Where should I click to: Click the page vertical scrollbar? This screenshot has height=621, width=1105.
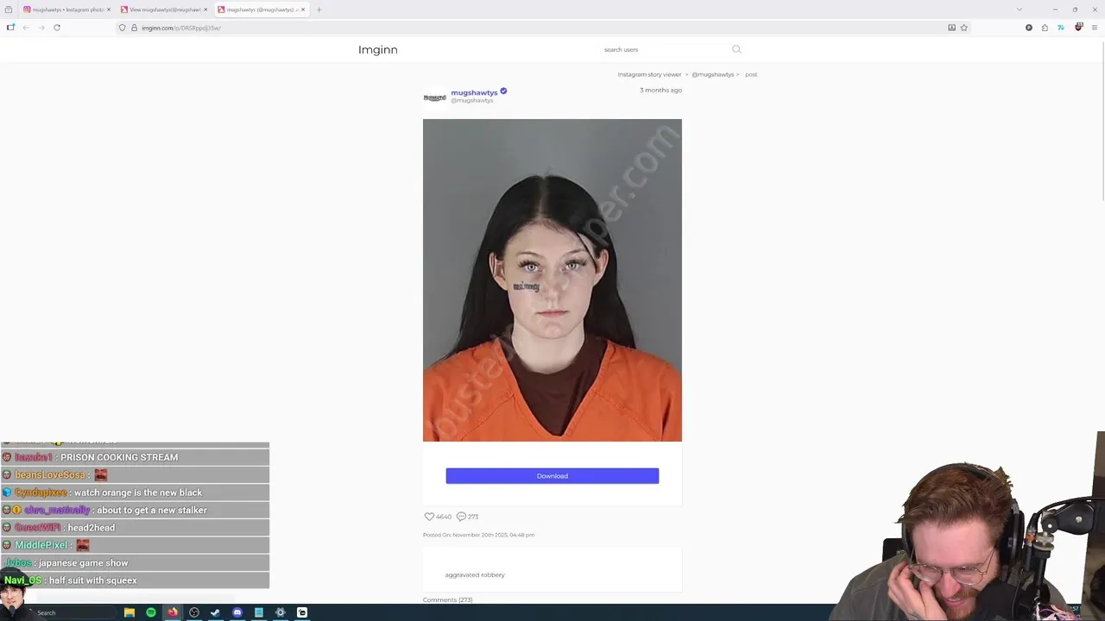click(1102, 121)
